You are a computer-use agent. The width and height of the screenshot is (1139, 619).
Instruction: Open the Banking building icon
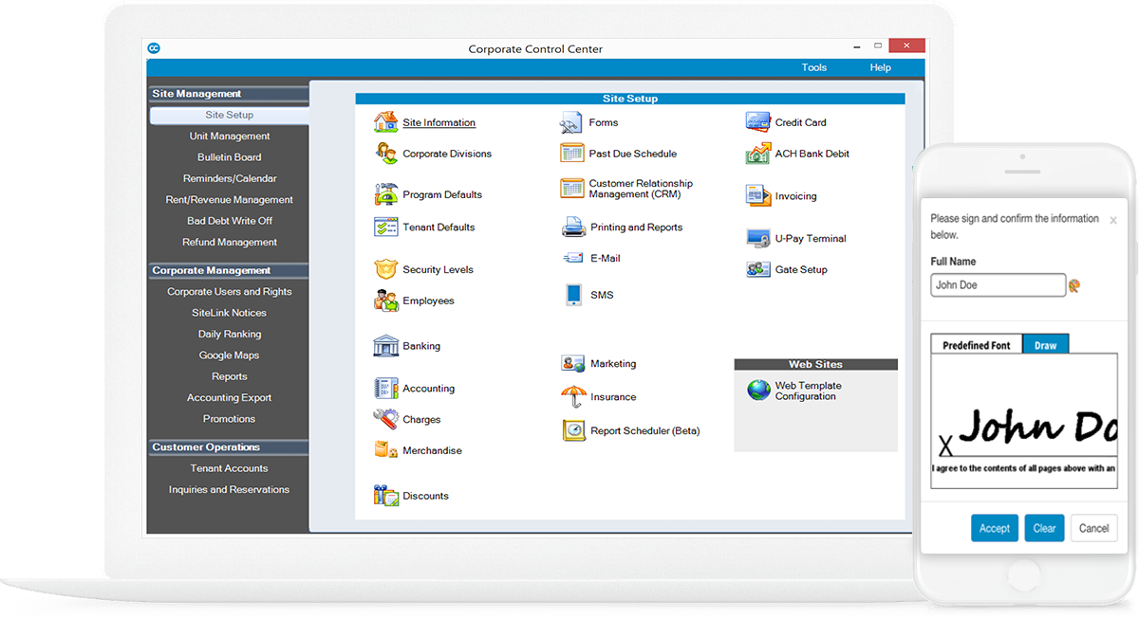pyautogui.click(x=385, y=346)
